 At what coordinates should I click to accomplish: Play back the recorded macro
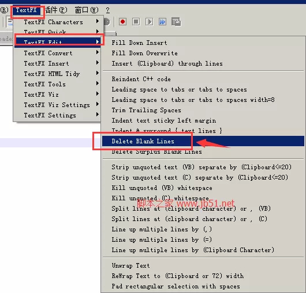150,22
